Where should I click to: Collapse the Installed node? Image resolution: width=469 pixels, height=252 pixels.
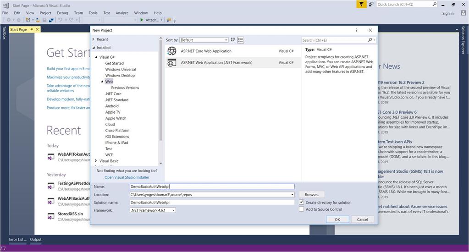pyautogui.click(x=94, y=48)
